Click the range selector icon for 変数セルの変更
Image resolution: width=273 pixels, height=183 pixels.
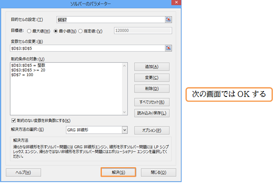click(x=169, y=48)
